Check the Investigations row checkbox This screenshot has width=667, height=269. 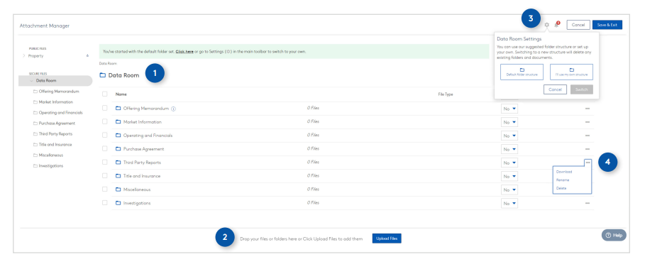tap(104, 202)
